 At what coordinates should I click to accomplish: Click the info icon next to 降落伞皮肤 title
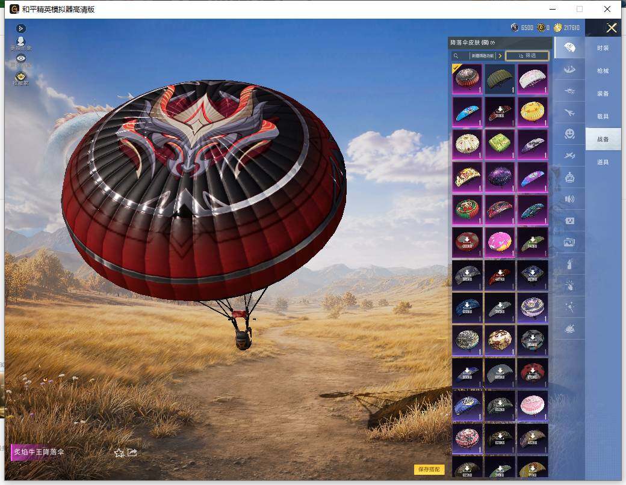click(x=492, y=43)
